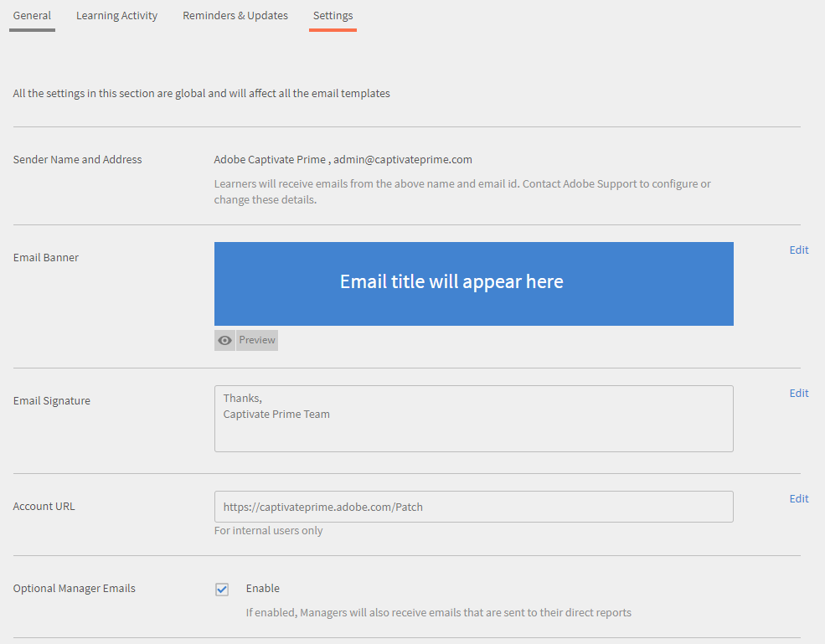Edit the Email Signature

(x=798, y=393)
